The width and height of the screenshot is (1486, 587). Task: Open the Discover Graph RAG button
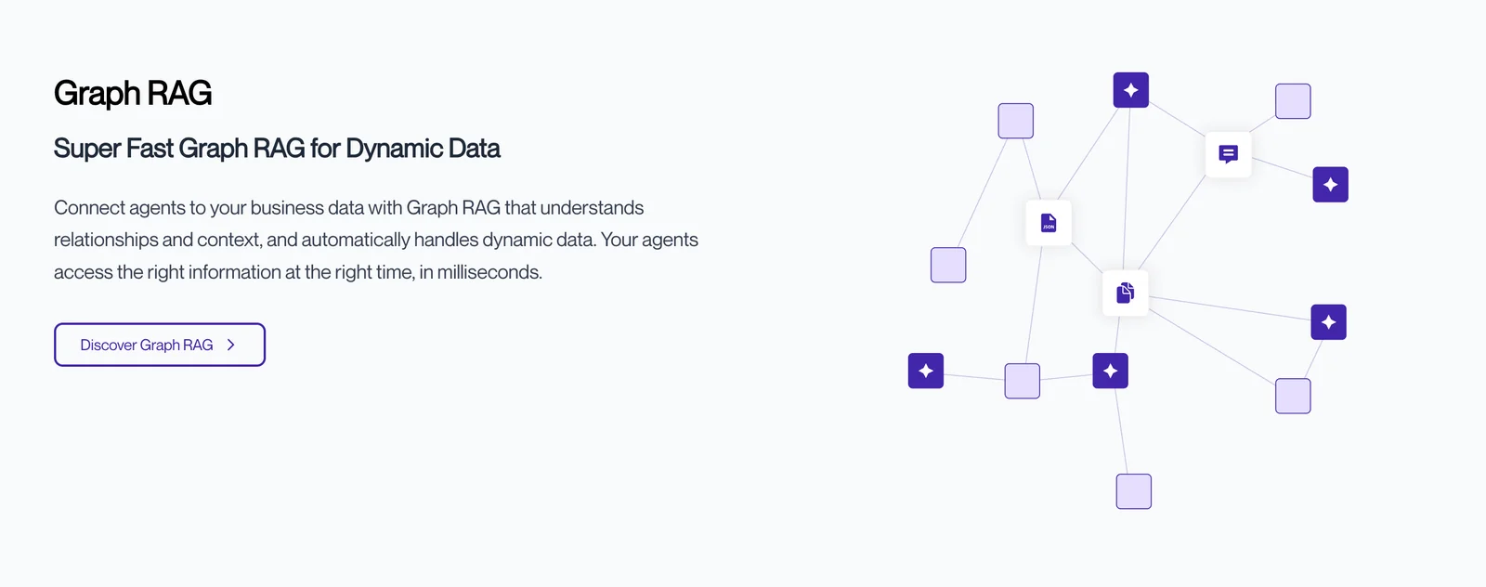[160, 345]
